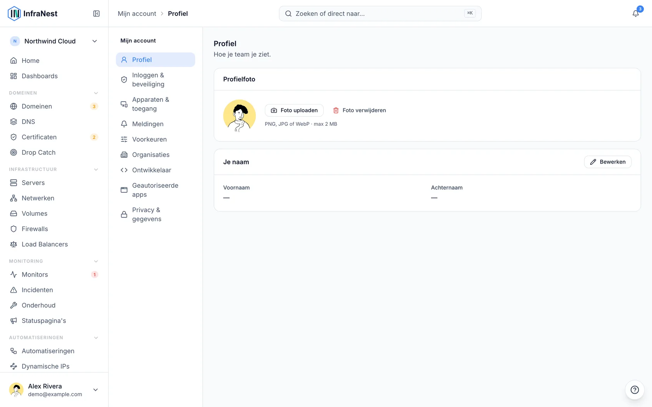
Task: Open the Organisaties settings
Action: click(x=155, y=155)
